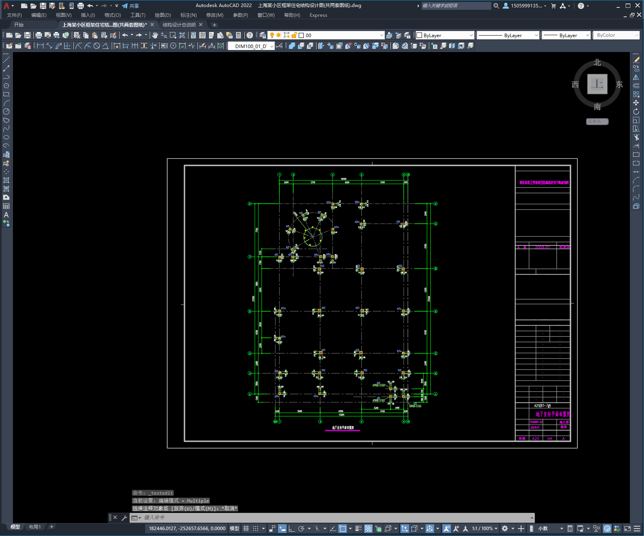Click the ViewCube 未命名 WCS dropdown
644x536 pixels.
point(597,121)
